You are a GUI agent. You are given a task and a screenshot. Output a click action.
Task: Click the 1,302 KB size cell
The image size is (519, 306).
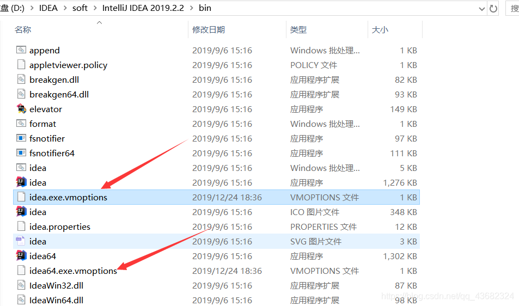400,256
